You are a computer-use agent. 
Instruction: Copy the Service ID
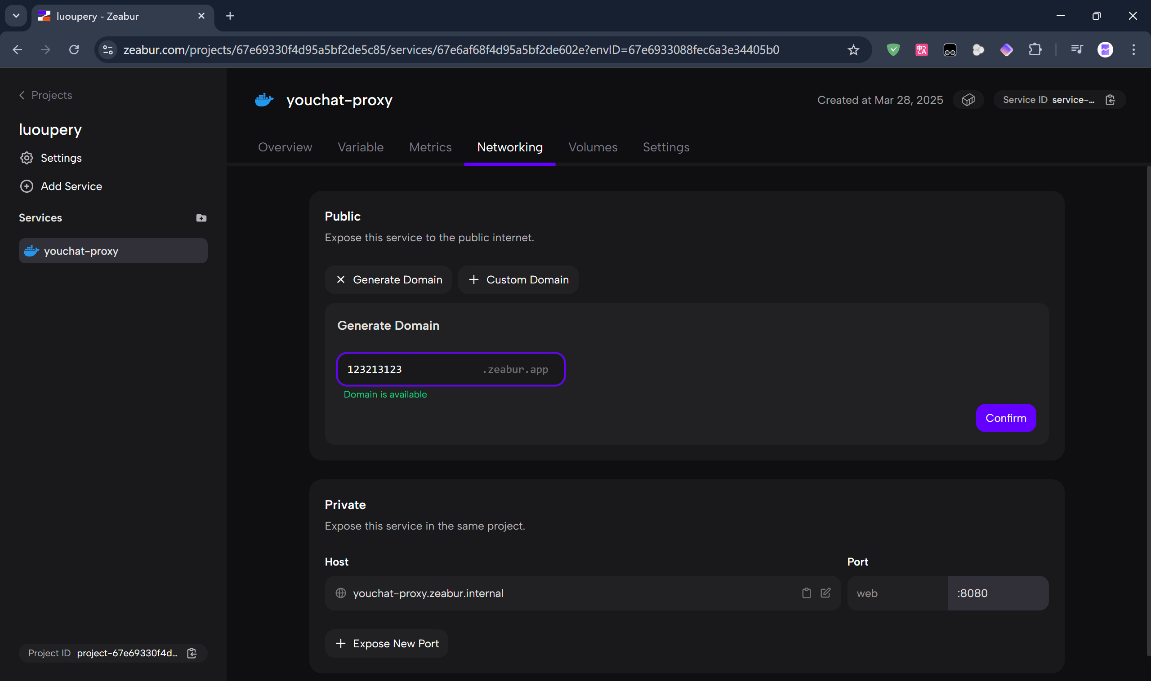point(1110,100)
